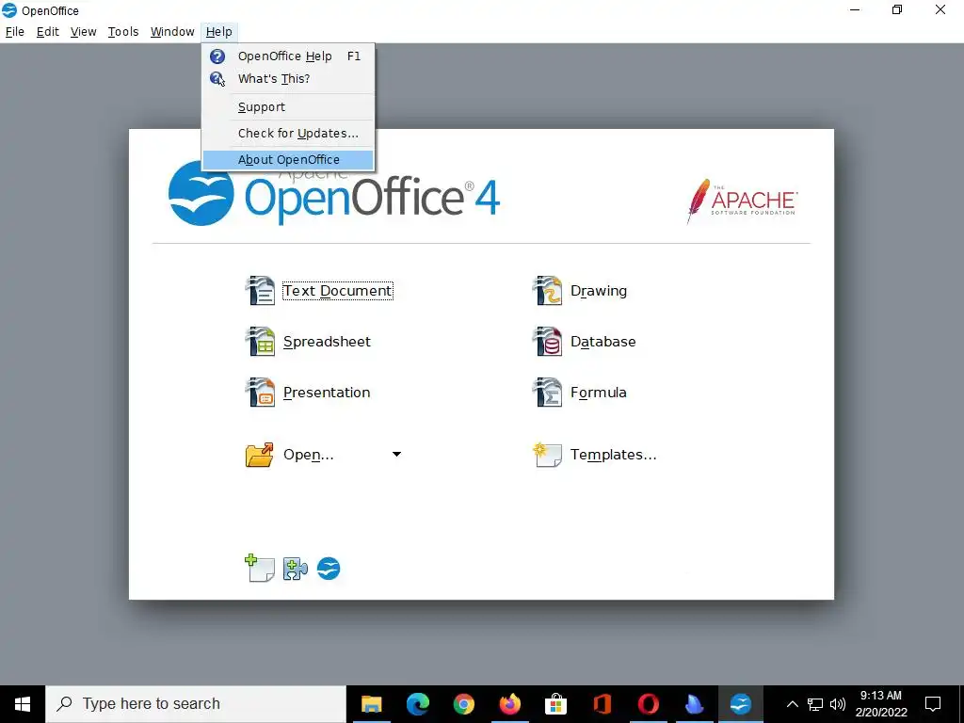Close the Help menu via its title

click(x=218, y=32)
